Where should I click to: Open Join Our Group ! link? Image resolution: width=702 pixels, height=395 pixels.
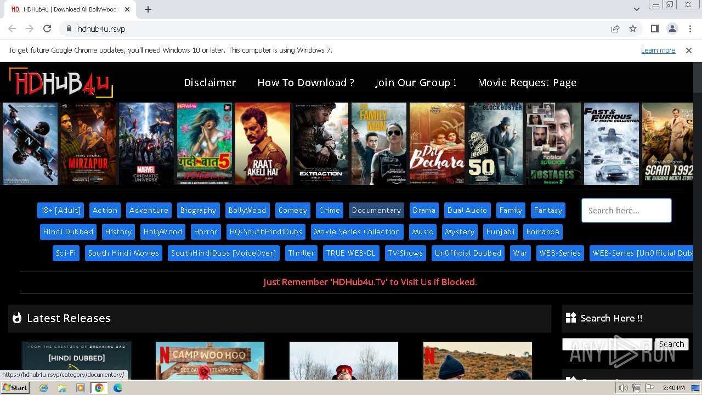point(416,83)
